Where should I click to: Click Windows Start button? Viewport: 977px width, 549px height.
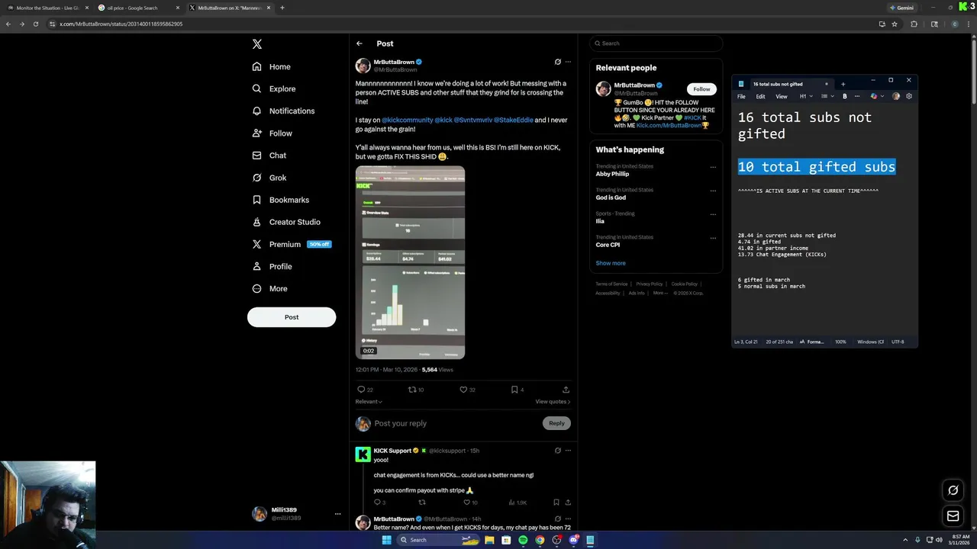[x=386, y=540]
